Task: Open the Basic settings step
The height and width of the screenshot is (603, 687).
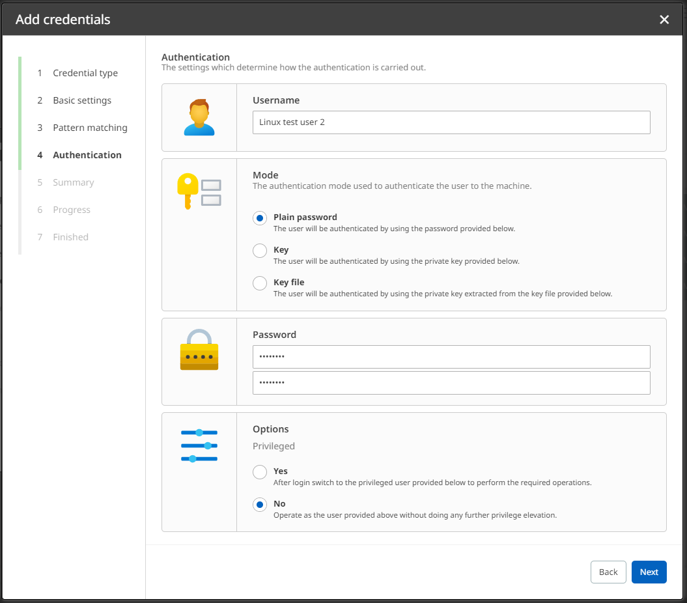Action: 82,100
